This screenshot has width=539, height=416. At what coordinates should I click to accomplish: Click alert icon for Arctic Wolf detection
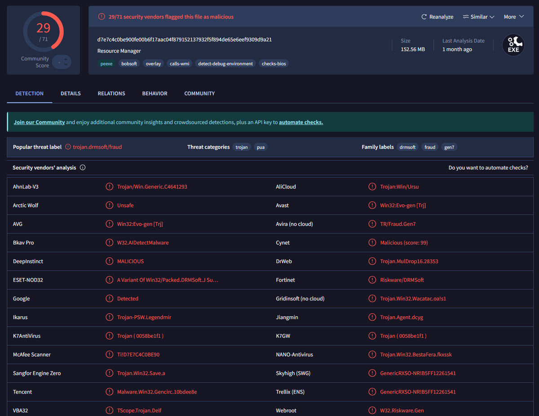pos(109,205)
